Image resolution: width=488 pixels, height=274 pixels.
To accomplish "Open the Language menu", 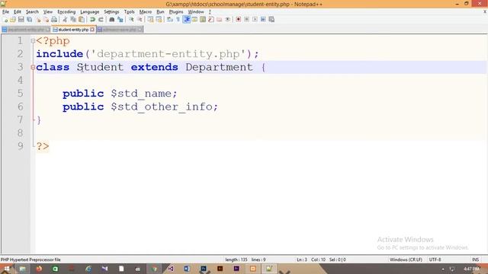I will click(x=90, y=12).
